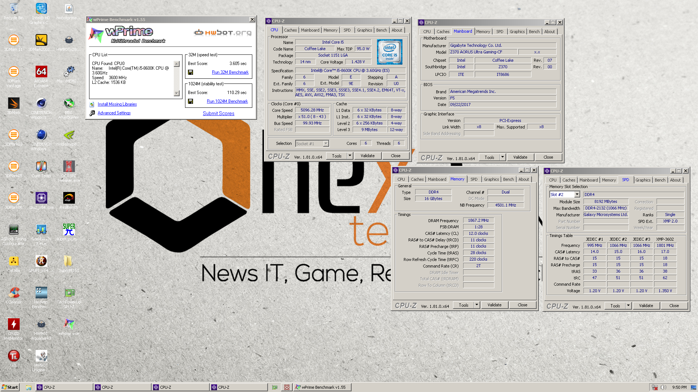Switch to wPrime Benchmark taskbar button

pos(322,387)
